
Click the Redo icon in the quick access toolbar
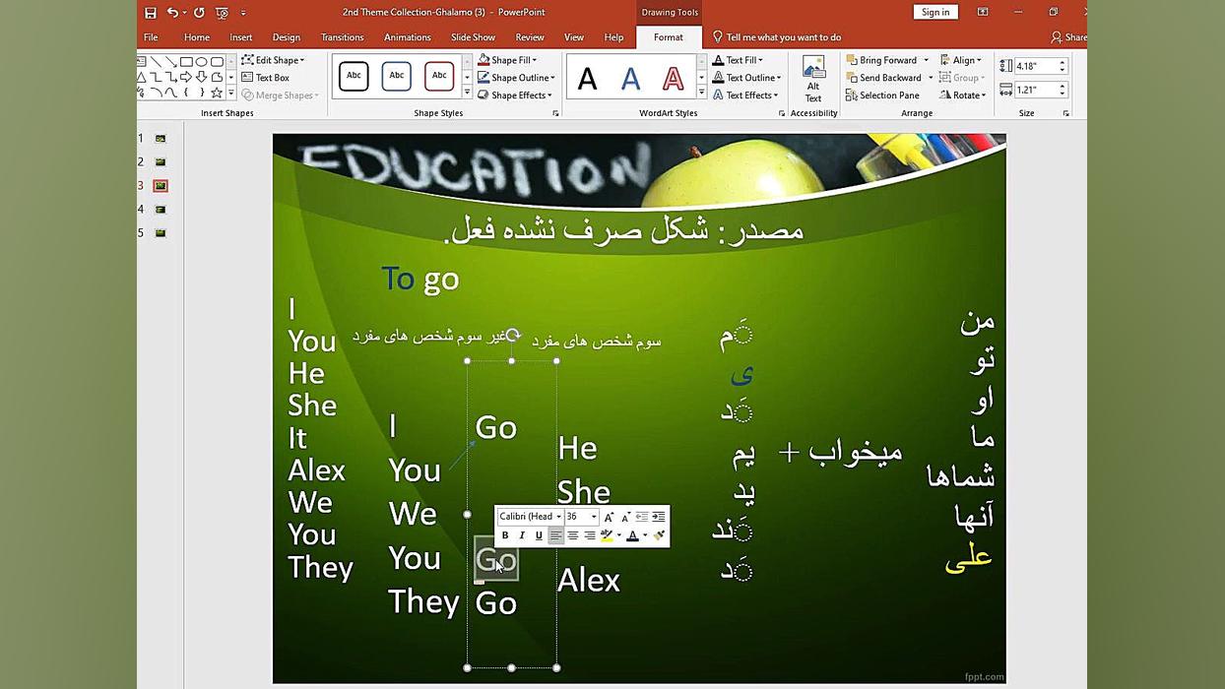(199, 13)
